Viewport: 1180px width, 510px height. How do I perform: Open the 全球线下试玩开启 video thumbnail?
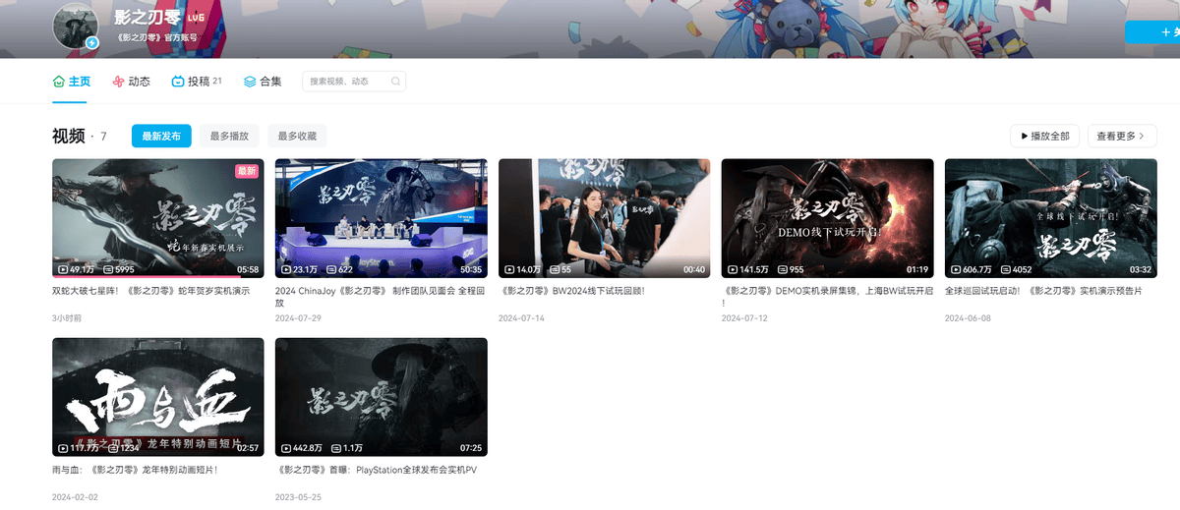1050,218
